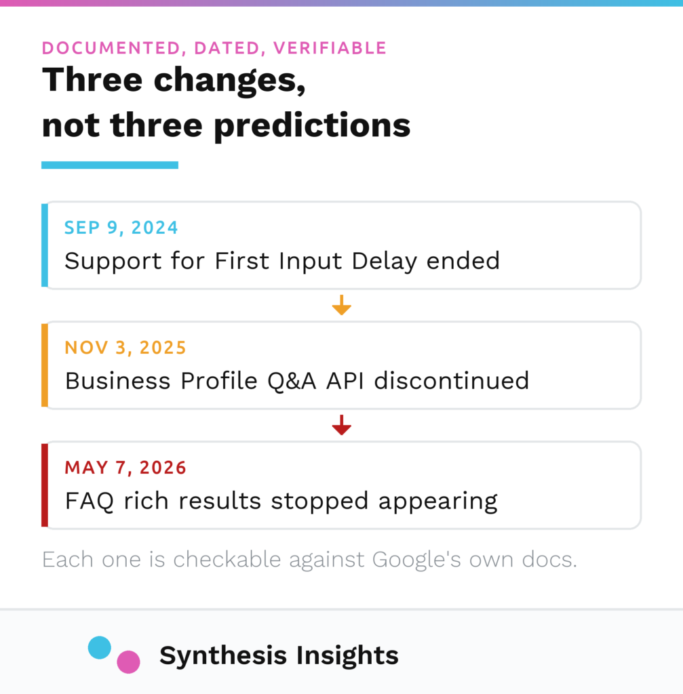The image size is (683, 694).
Task: Click the pink dot in the logo
Action: pyautogui.click(x=128, y=661)
